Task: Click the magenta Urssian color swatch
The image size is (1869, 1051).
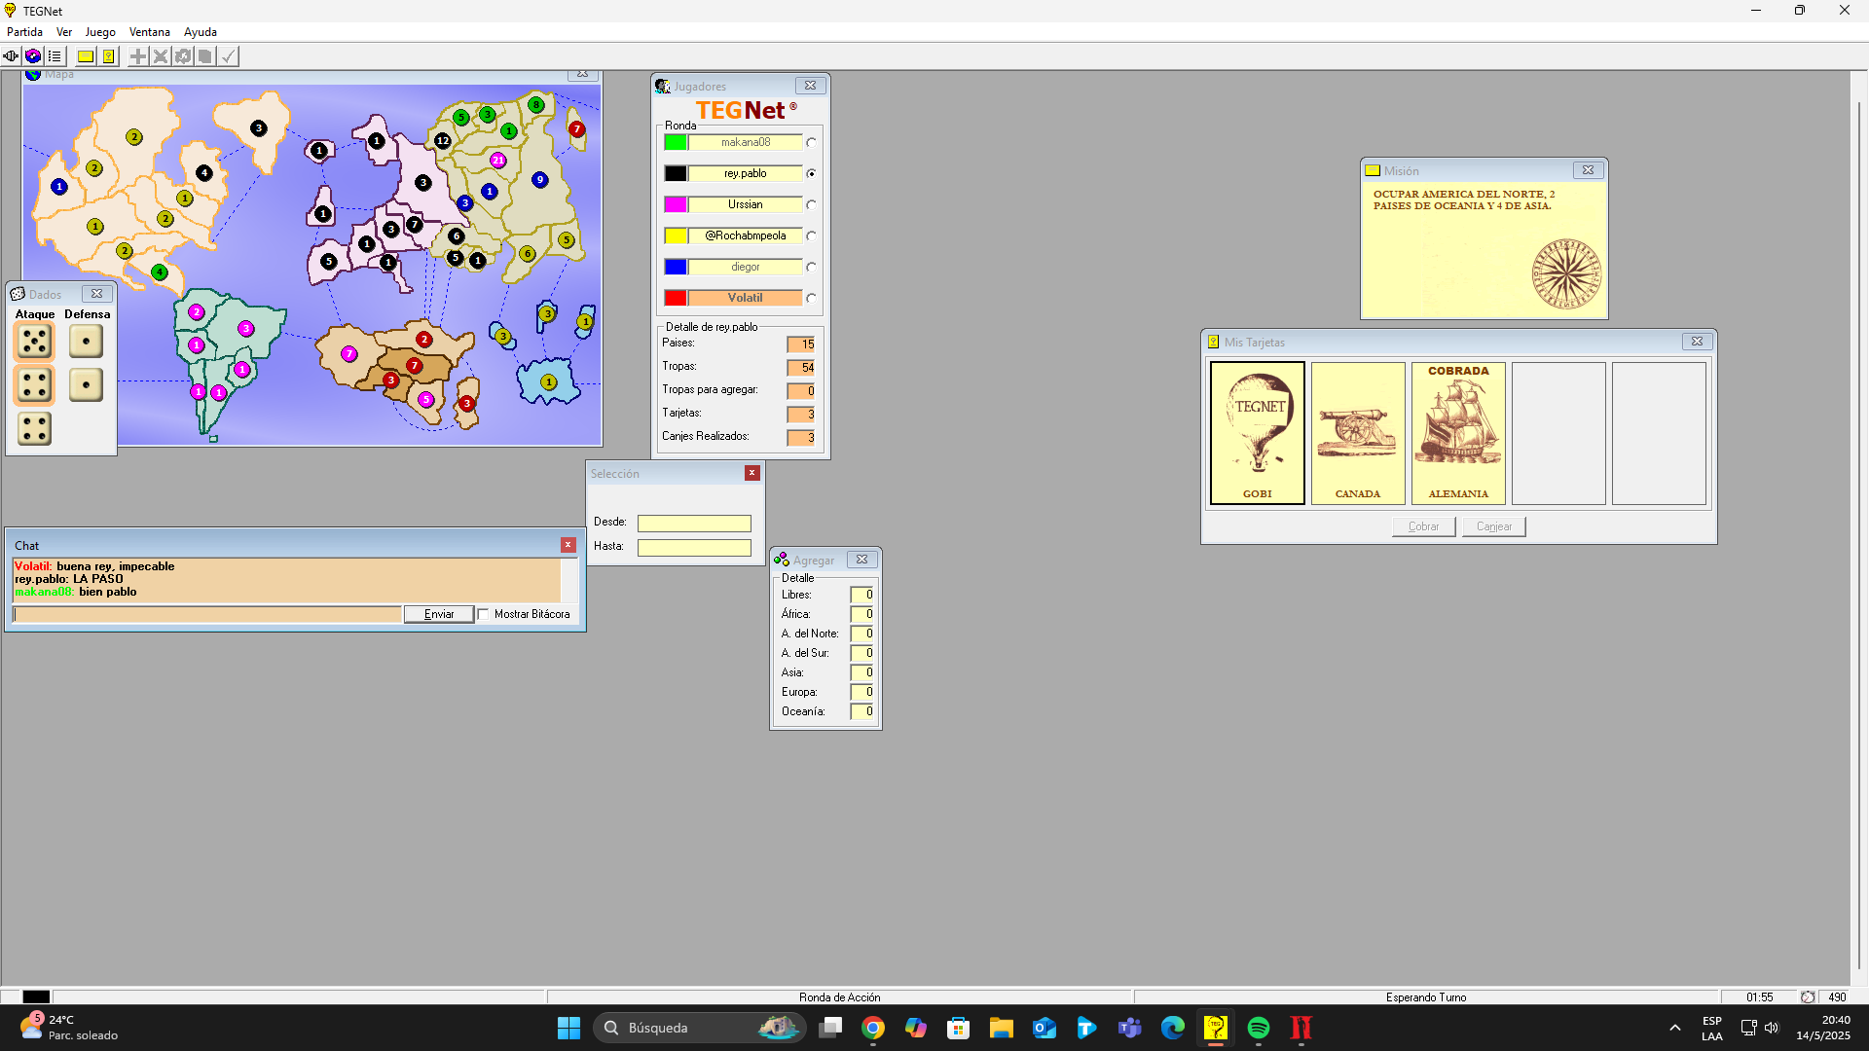Action: point(676,204)
